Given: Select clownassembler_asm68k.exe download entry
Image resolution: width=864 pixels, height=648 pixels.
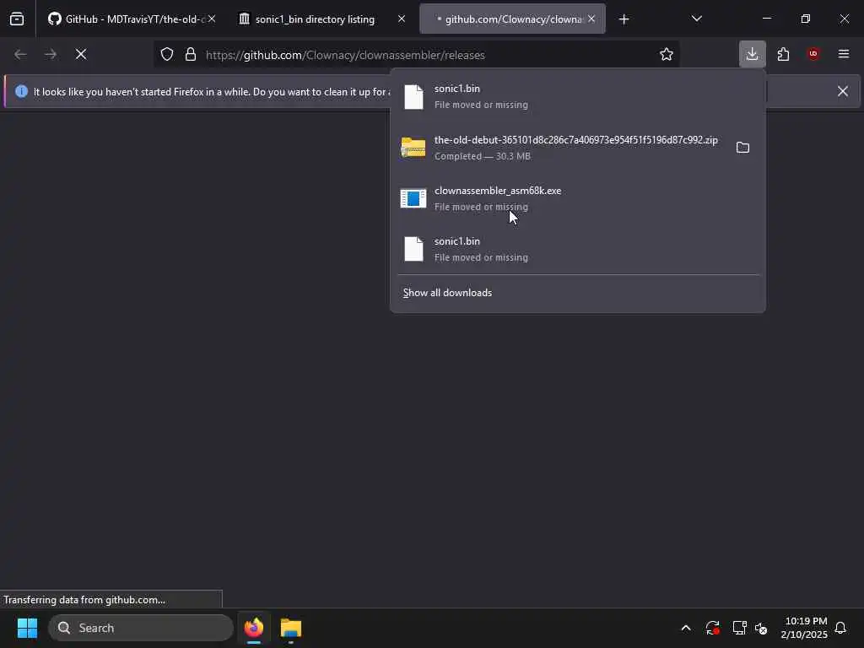Looking at the screenshot, I should click(x=577, y=198).
